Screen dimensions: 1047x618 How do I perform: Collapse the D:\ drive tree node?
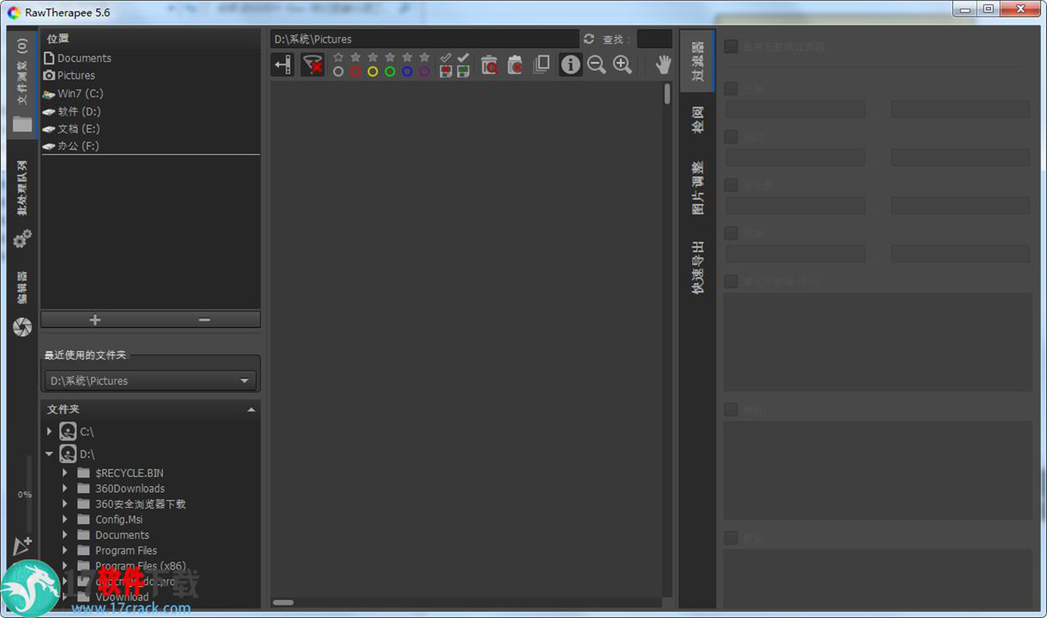click(49, 454)
